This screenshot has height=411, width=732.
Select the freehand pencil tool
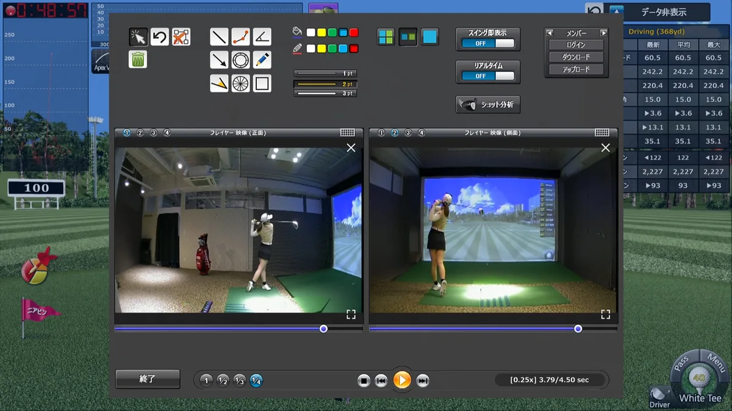[x=262, y=60]
